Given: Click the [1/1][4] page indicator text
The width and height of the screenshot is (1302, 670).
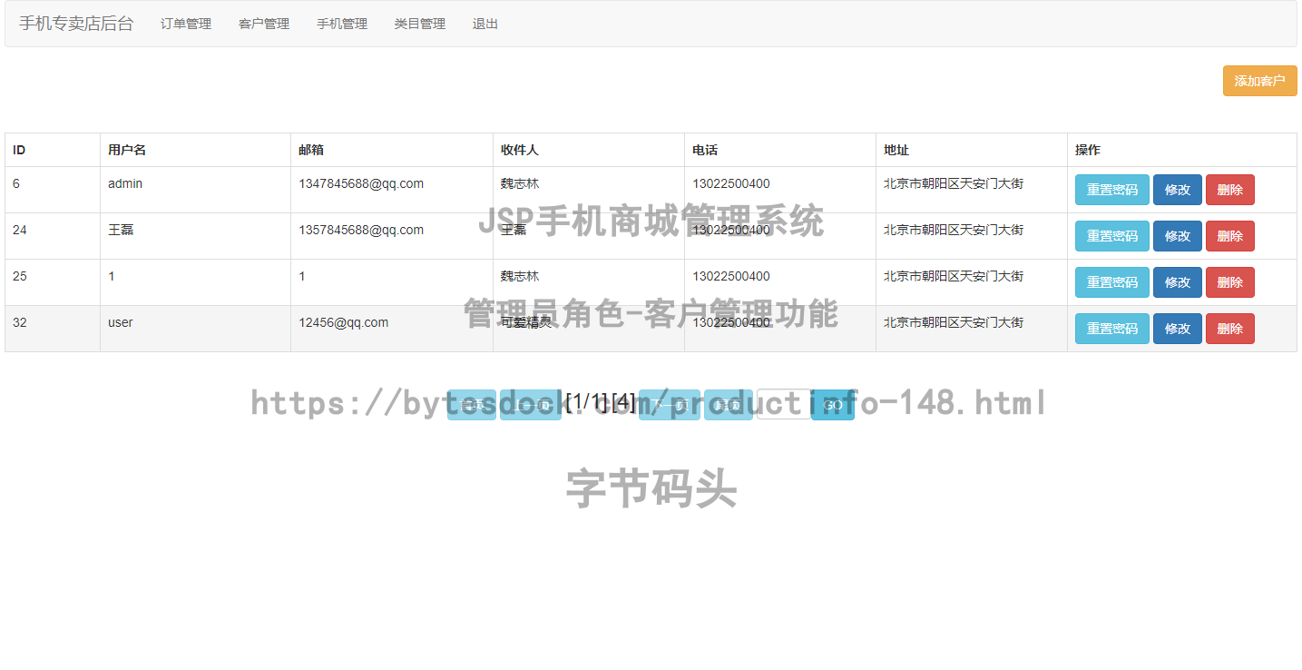Looking at the screenshot, I should click(601, 402).
